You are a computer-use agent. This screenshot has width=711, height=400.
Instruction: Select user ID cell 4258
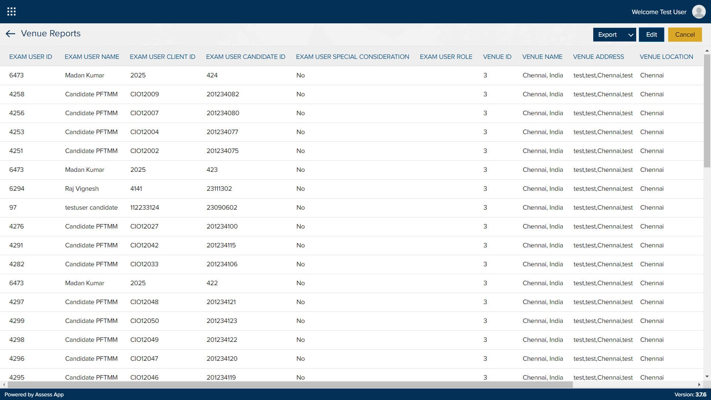tap(17, 94)
